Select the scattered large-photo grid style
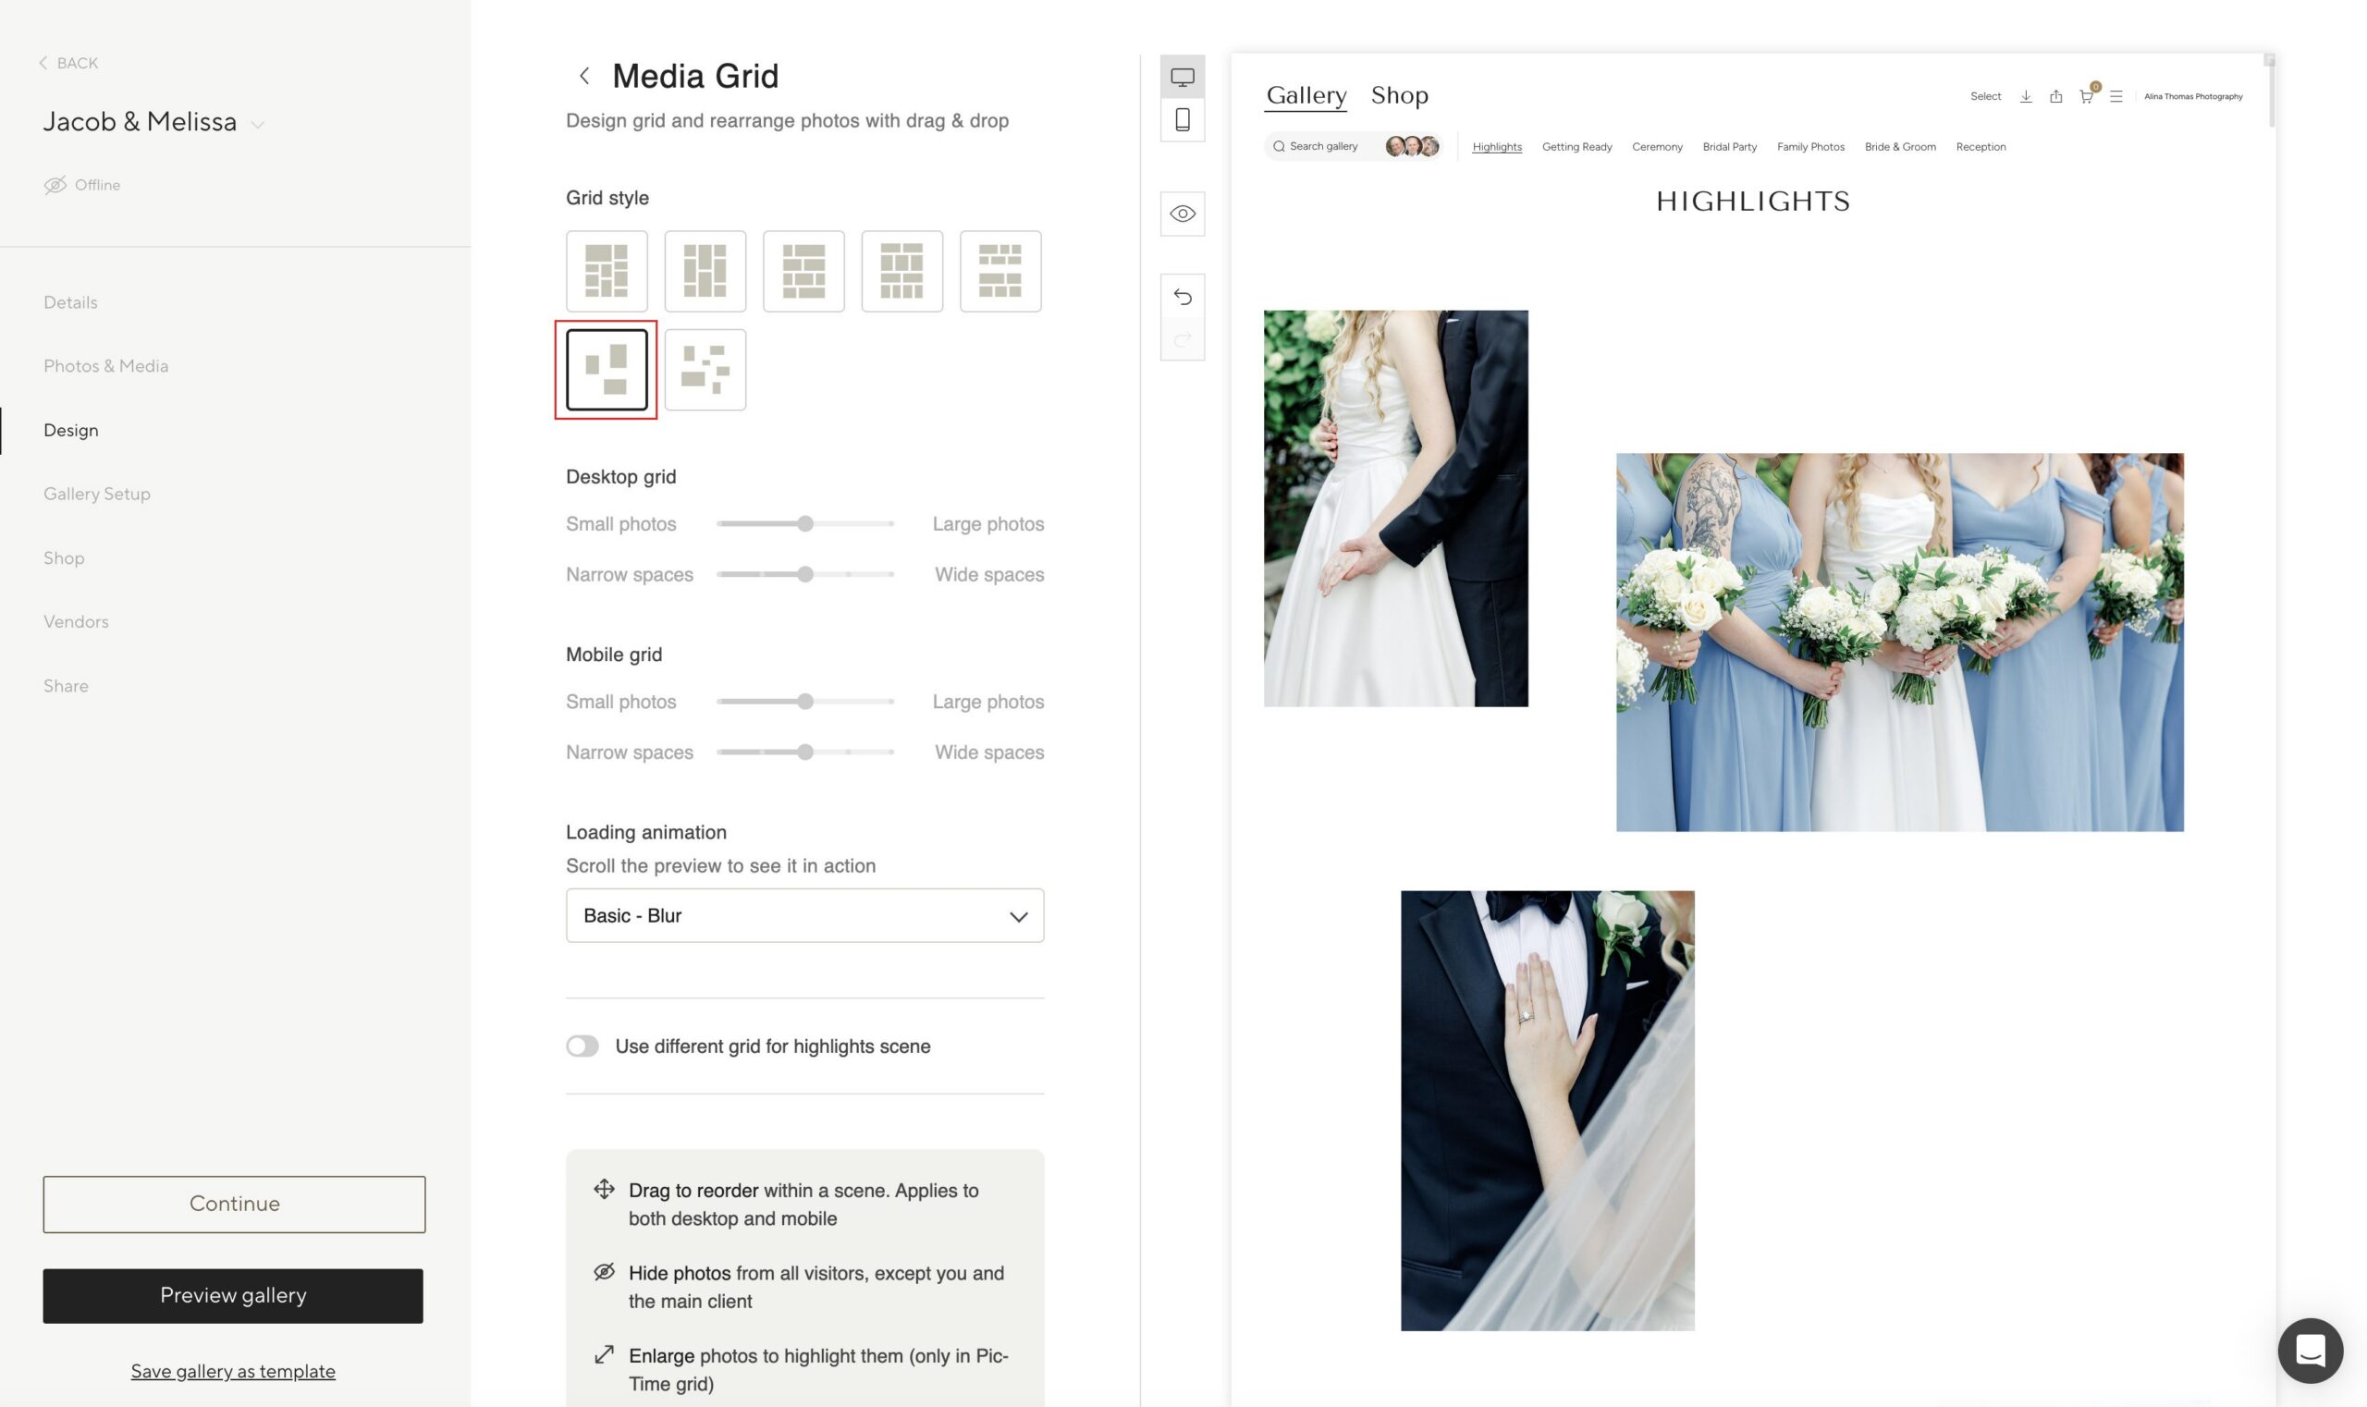The width and height of the screenshot is (2367, 1407). click(x=606, y=370)
